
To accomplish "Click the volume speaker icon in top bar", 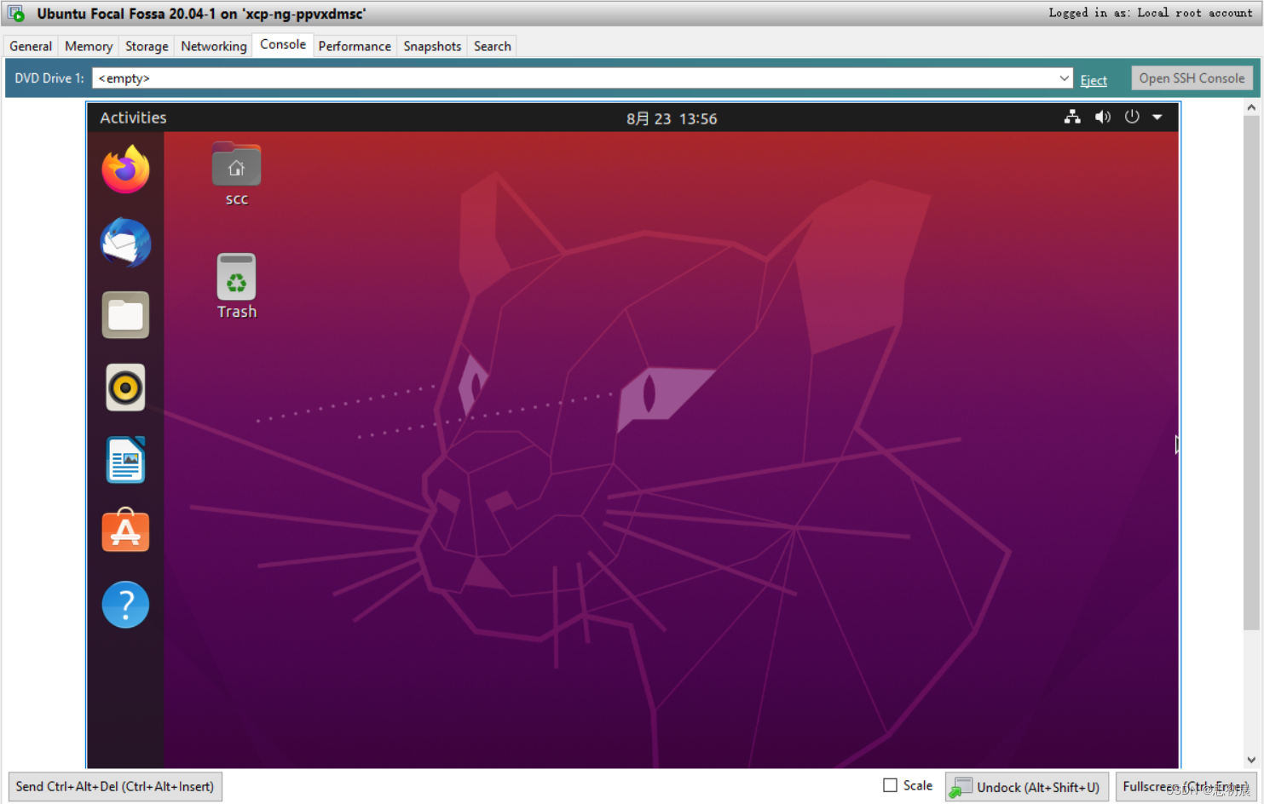I will (x=1102, y=117).
